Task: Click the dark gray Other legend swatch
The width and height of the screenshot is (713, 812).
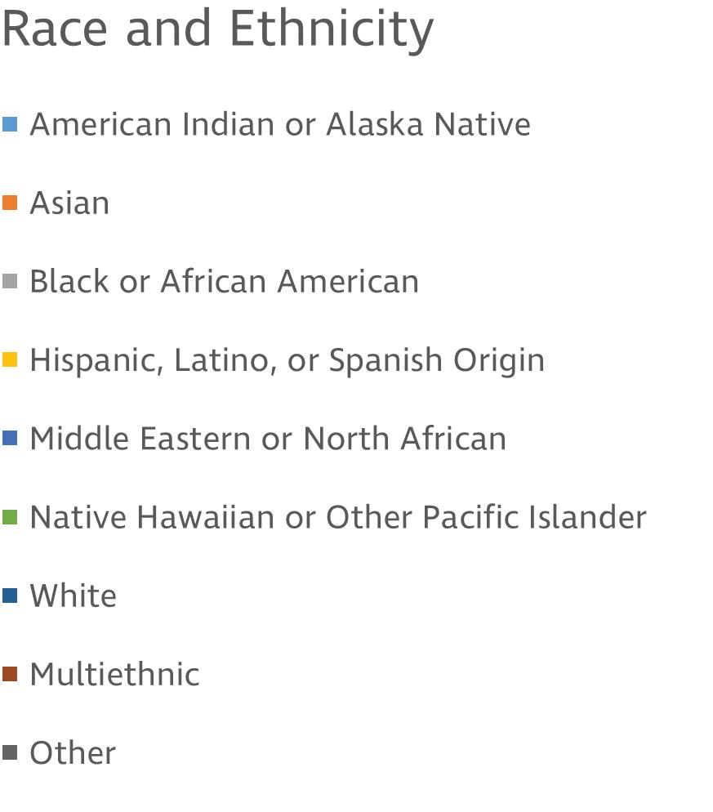Action: [x=10, y=752]
